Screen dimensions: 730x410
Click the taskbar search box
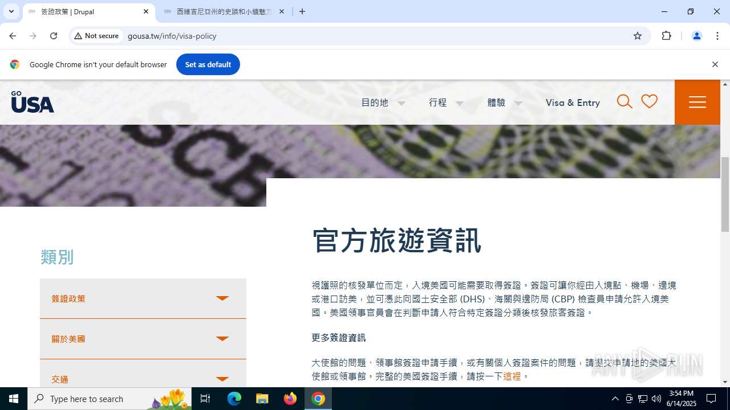(x=109, y=399)
